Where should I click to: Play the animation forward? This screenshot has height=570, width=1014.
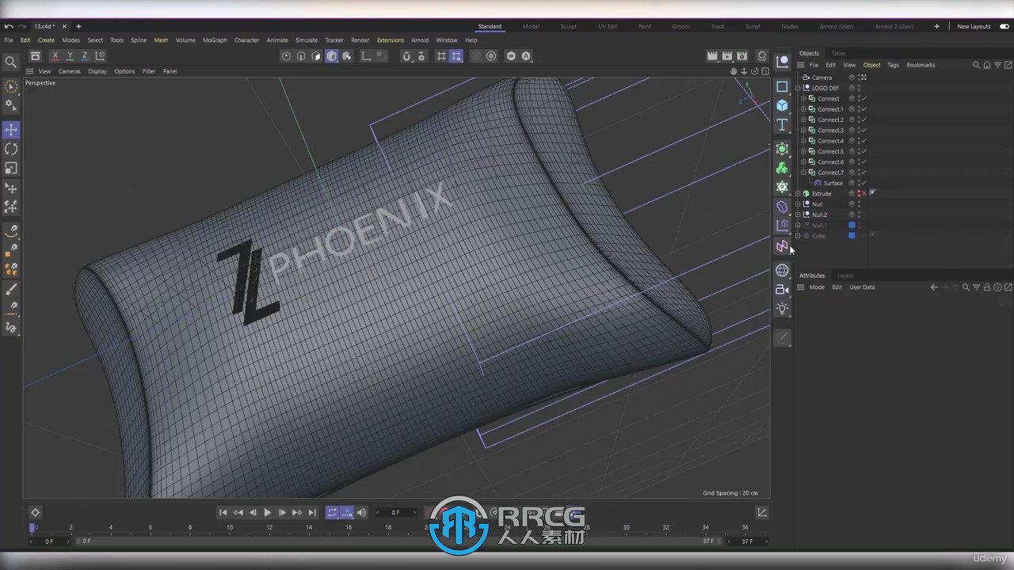[x=268, y=512]
